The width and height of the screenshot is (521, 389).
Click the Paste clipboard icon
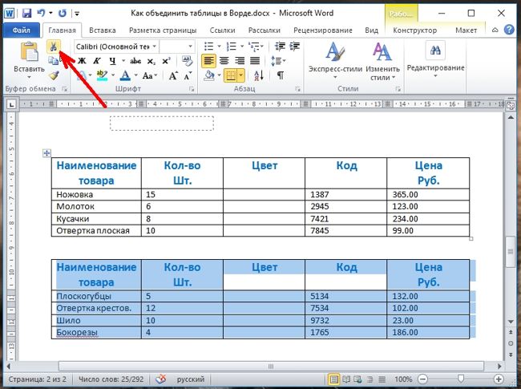(x=29, y=52)
